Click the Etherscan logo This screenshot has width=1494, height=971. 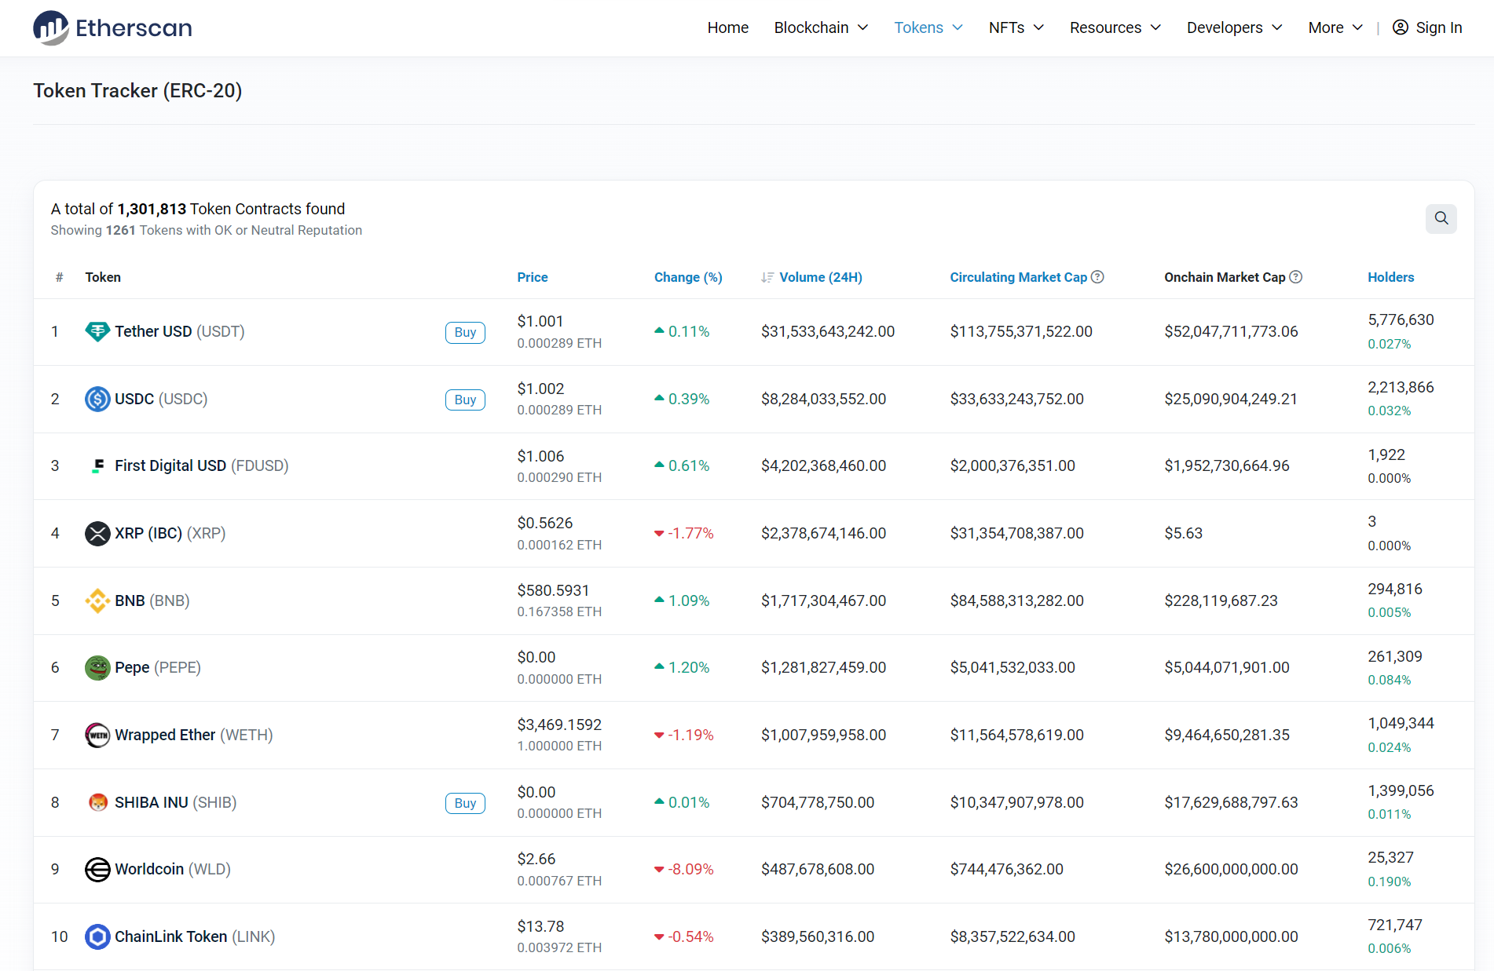pos(112,28)
